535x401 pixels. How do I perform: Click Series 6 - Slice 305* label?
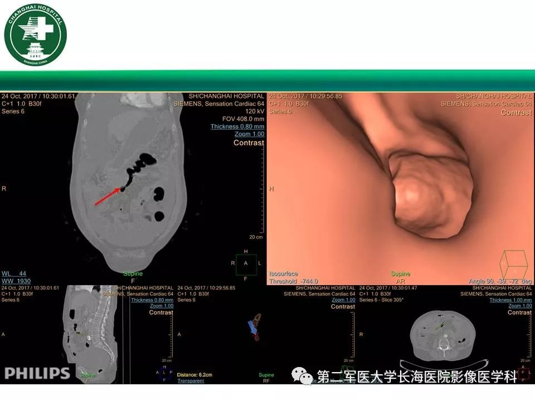click(381, 300)
